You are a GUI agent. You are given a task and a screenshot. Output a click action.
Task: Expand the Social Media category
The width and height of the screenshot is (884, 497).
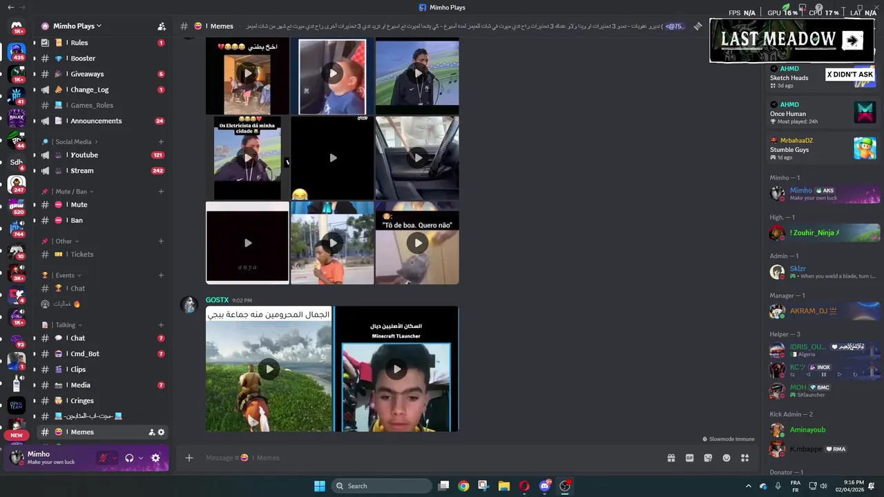click(x=73, y=142)
